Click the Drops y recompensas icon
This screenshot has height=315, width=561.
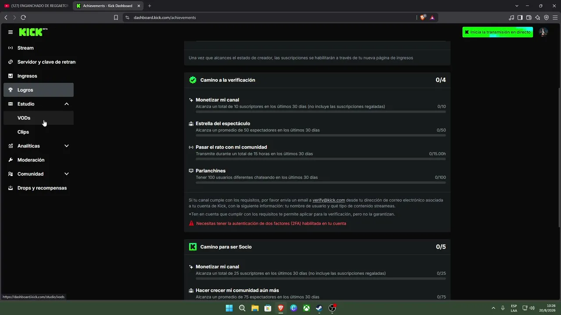pos(11,188)
